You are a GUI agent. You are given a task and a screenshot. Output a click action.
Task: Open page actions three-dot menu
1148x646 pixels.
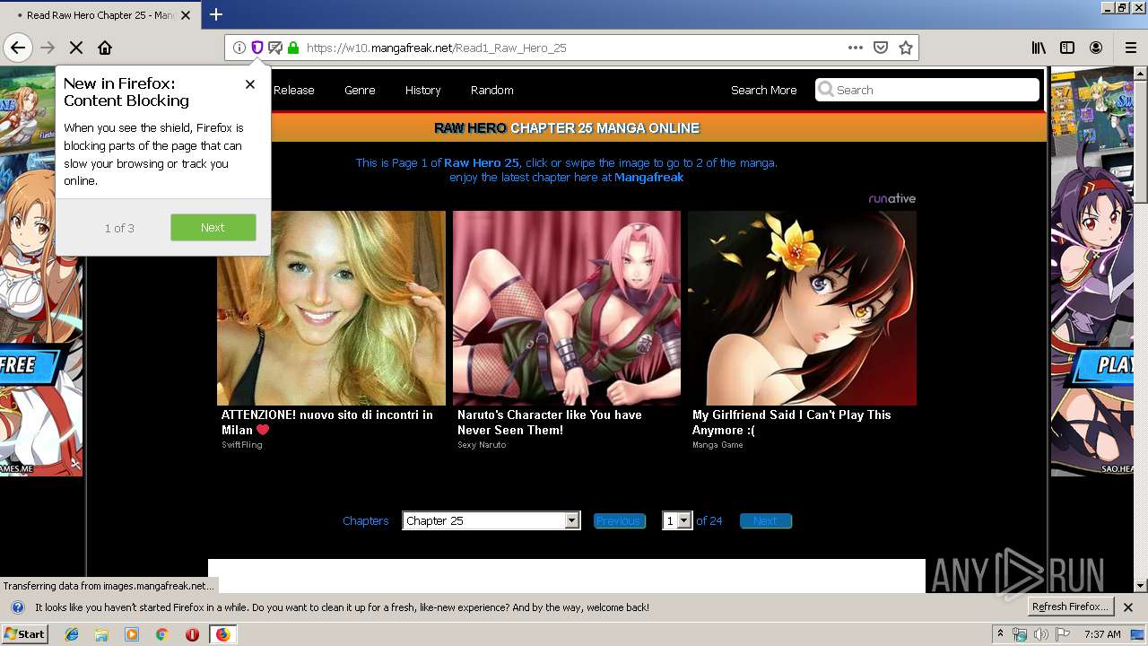point(856,48)
